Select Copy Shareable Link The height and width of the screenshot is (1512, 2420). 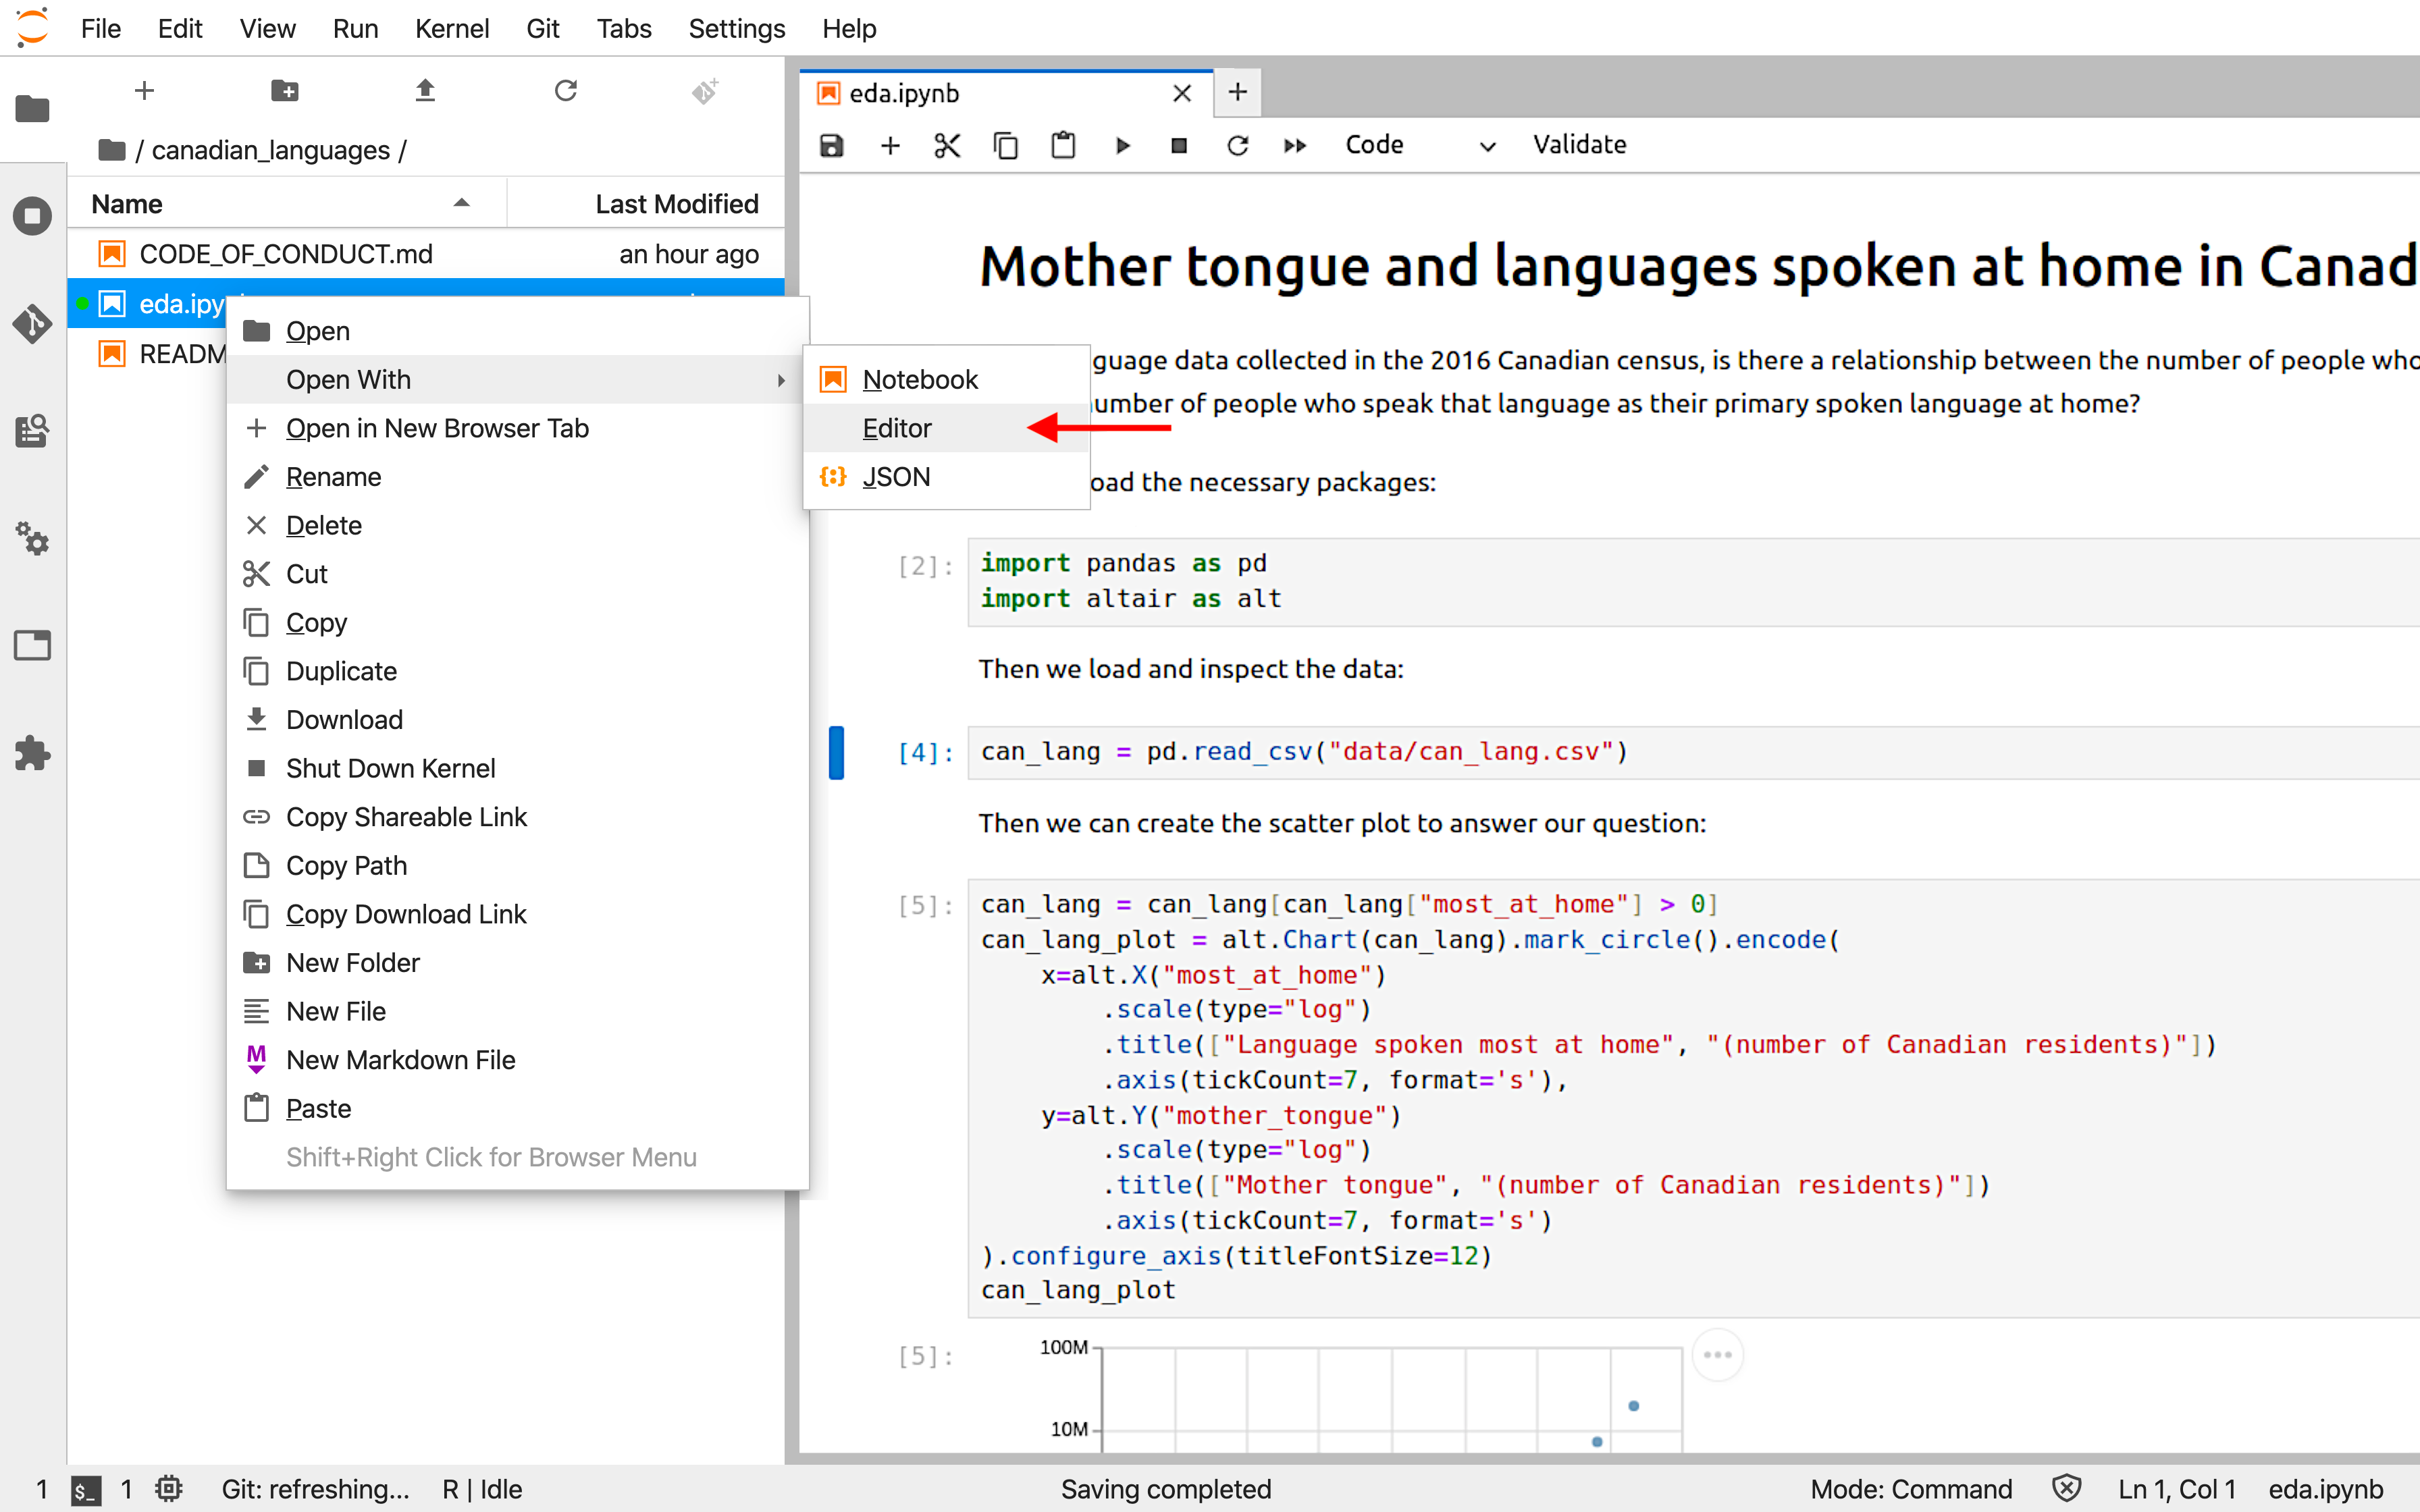[517, 818]
